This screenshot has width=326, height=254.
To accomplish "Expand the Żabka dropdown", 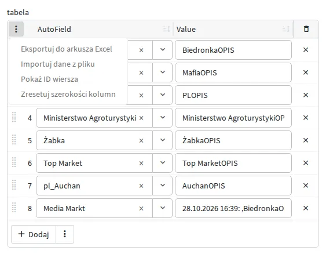I will point(163,140).
